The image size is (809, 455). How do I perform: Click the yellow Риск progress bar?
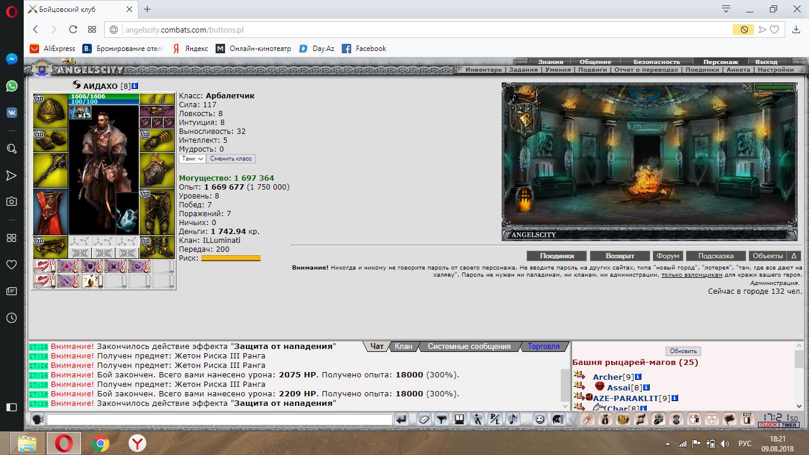[x=231, y=258]
